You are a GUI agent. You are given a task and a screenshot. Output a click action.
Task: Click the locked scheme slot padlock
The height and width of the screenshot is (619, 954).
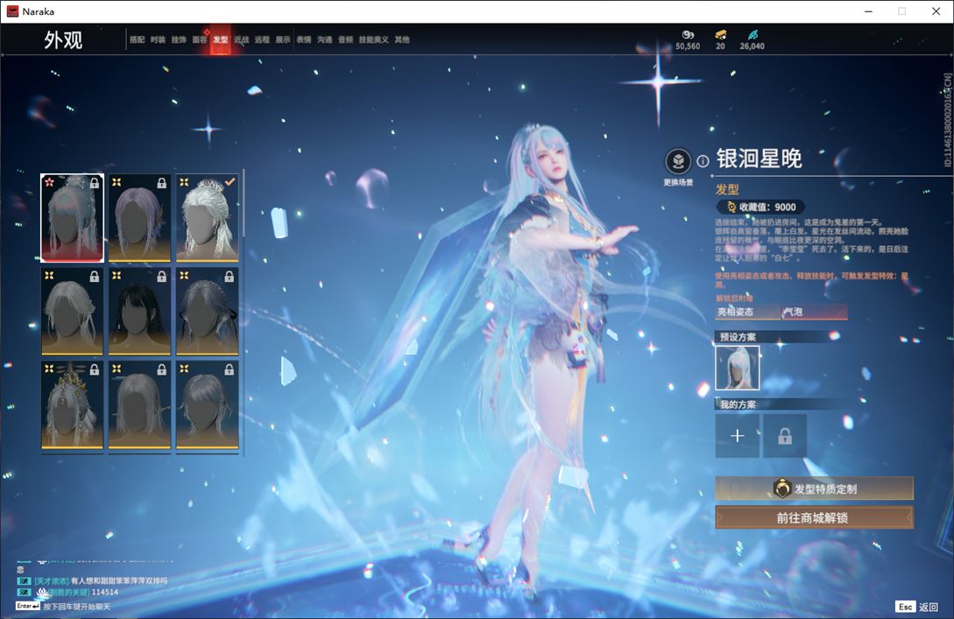[x=784, y=436]
